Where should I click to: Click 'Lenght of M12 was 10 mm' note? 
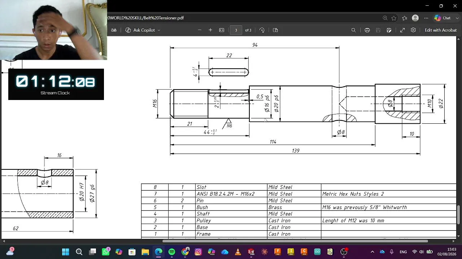point(353,221)
